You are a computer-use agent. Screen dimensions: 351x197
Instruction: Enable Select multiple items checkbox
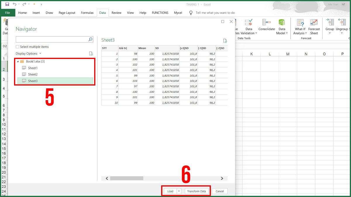point(18,47)
